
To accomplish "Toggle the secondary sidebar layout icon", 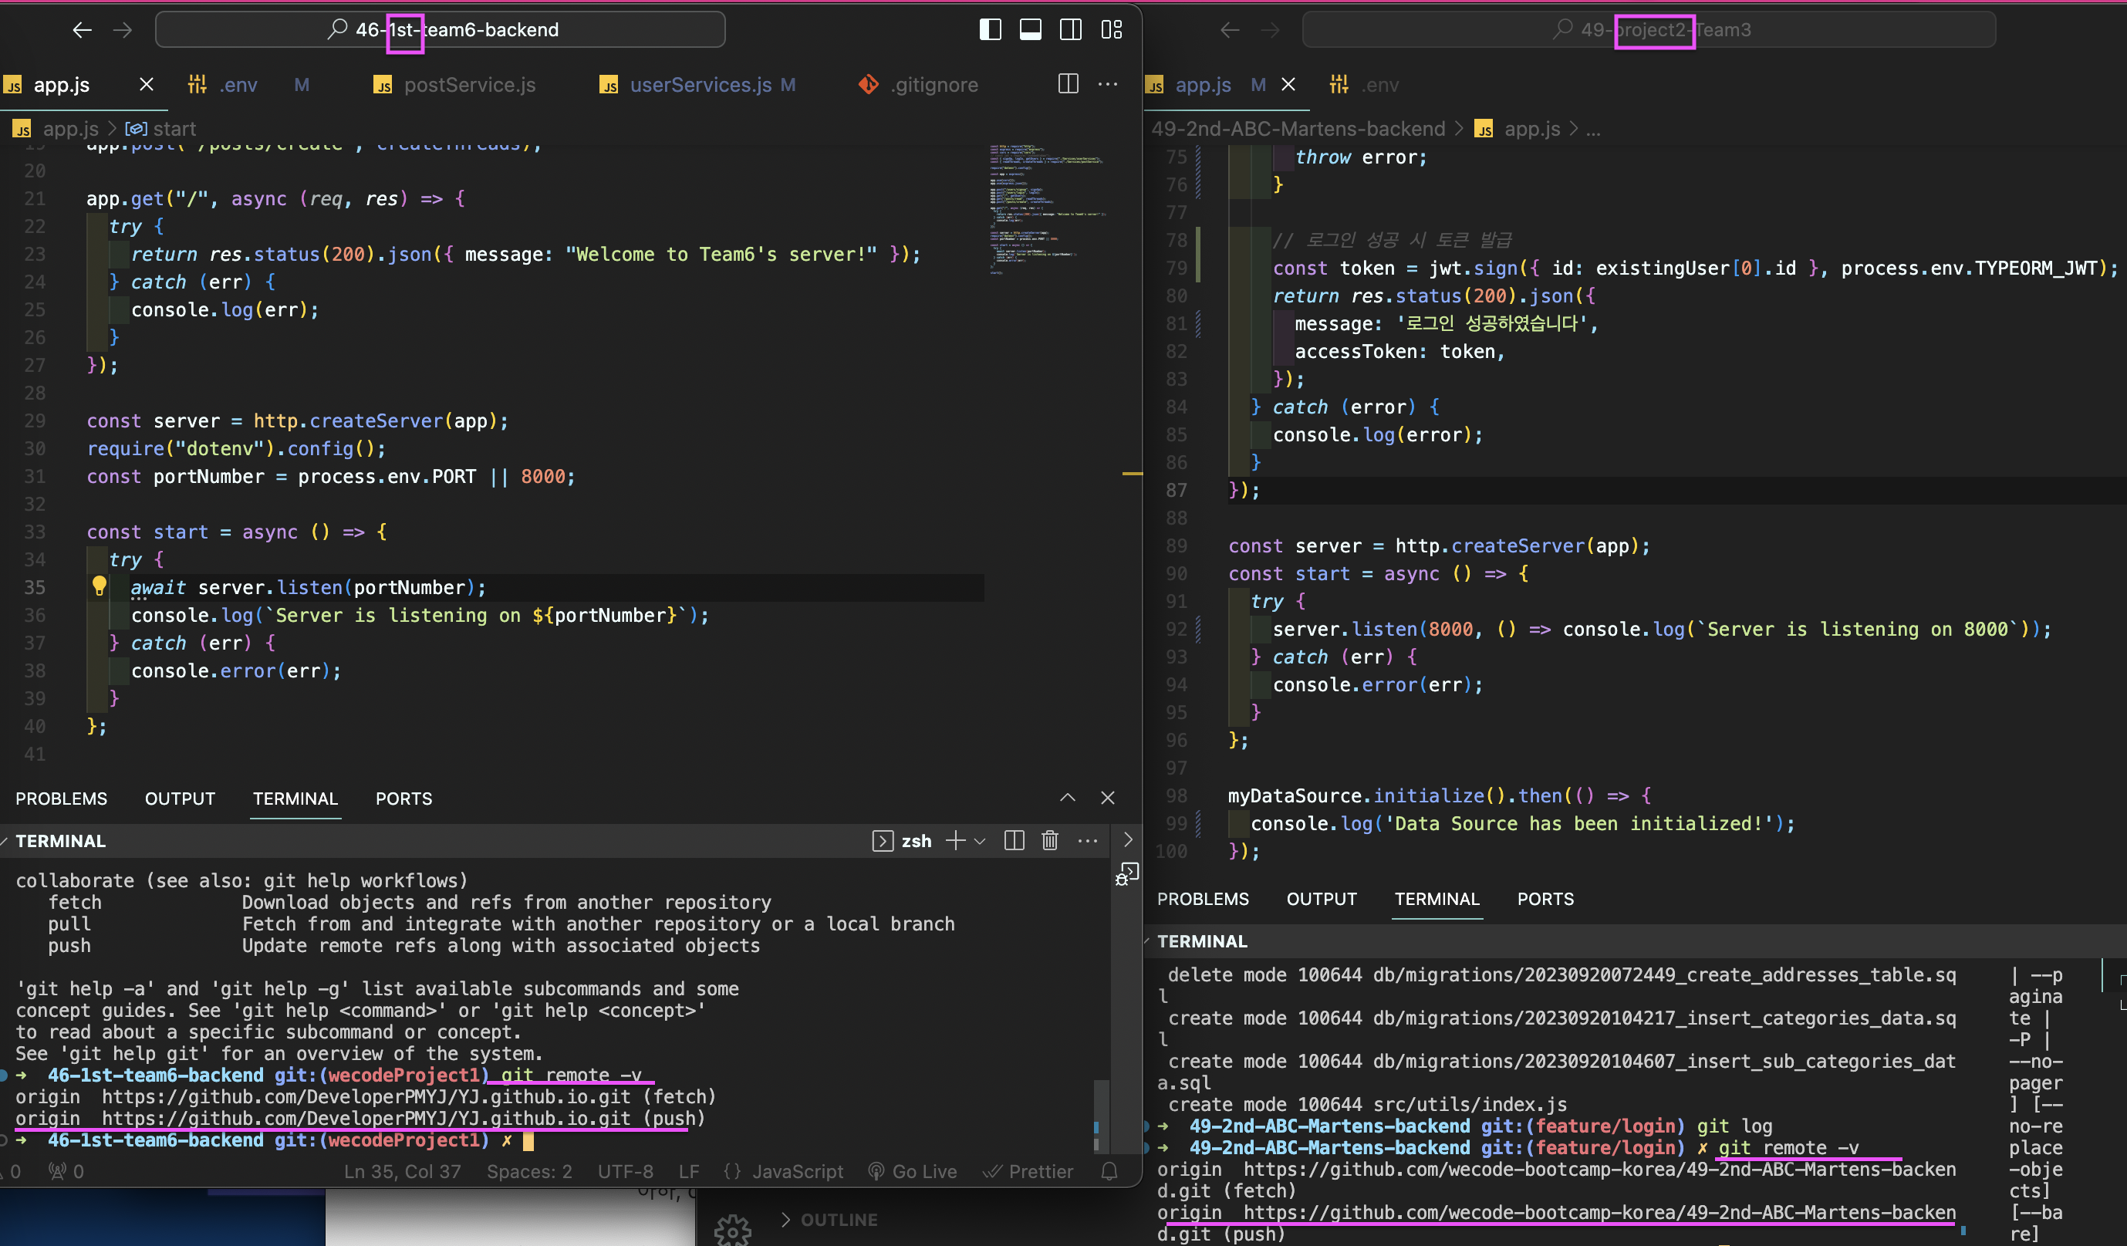I will [1070, 29].
